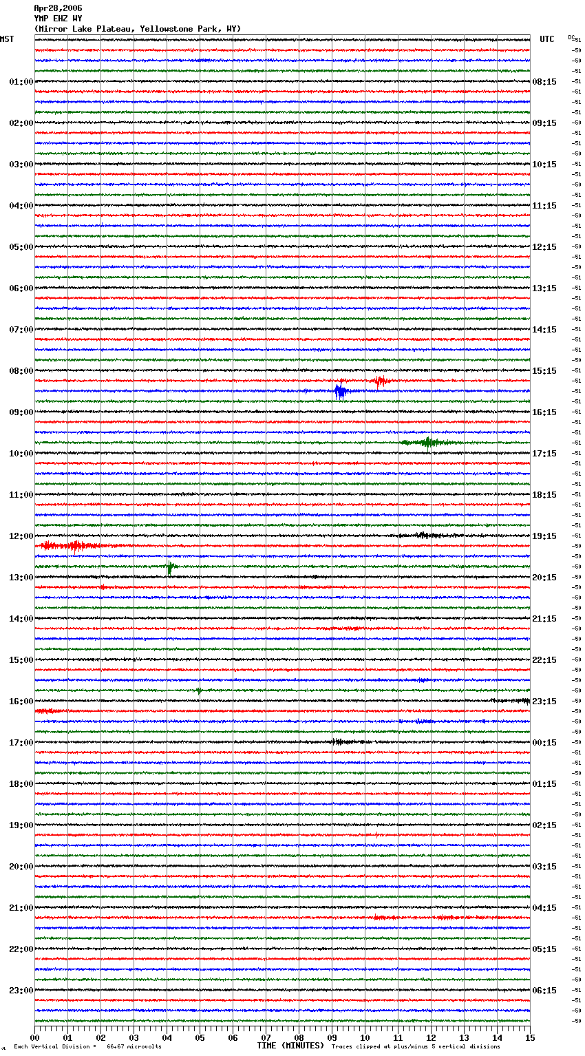
Task: Click the "10:00" MST hour label
Action: 21,454
